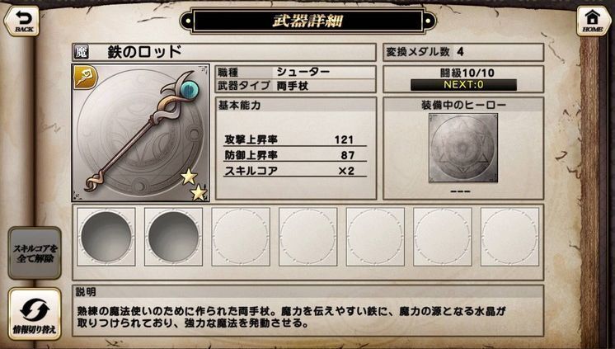Viewport: 615px width, 349px height.
Task: Click スキルコアを全て解除 button
Action: click(x=35, y=253)
